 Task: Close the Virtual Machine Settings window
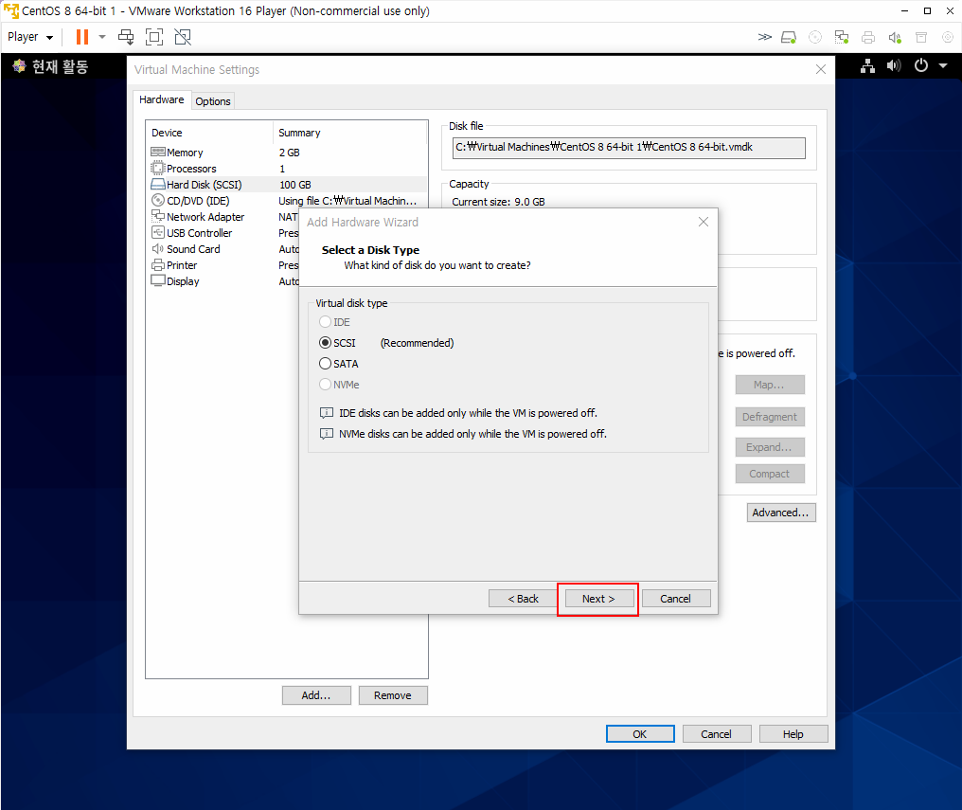click(820, 69)
